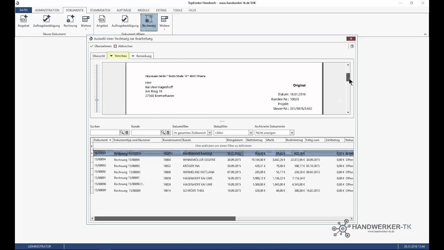Switch to ADMINISTRATION ribbon tab
Screen dimensions: 444x250
click(x=47, y=10)
